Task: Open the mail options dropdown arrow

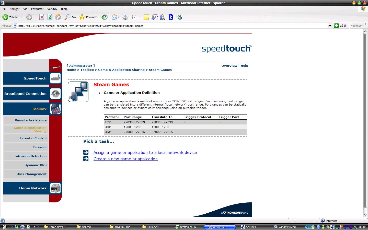Action: click(119, 17)
